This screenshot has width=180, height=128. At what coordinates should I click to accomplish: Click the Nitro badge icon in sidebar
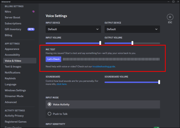[x=33, y=12]
